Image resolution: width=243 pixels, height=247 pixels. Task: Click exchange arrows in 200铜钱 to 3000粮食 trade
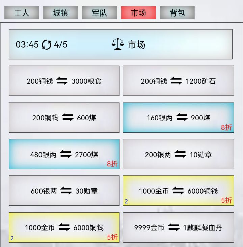(x=62, y=81)
